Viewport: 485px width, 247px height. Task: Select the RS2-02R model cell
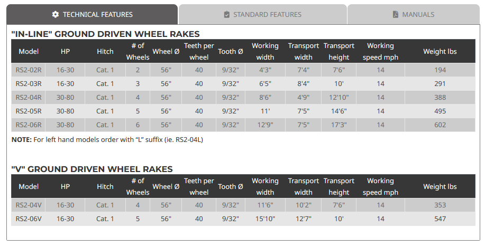(x=29, y=70)
